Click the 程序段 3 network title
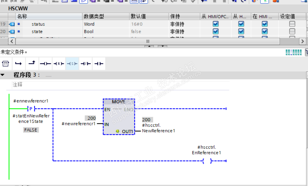This screenshot has height=186, width=308. [26, 75]
